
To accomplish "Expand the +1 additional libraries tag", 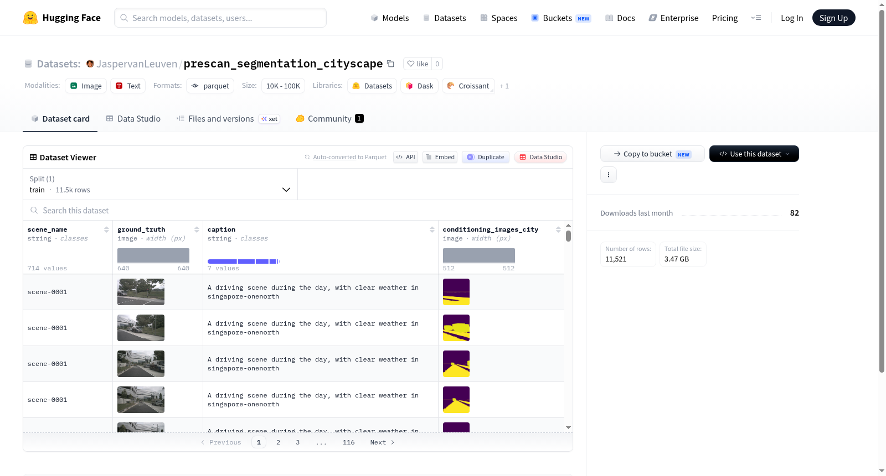I will (x=504, y=86).
